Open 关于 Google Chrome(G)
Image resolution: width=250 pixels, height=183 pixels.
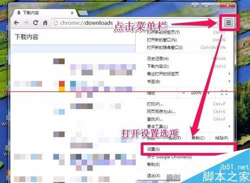169,157
